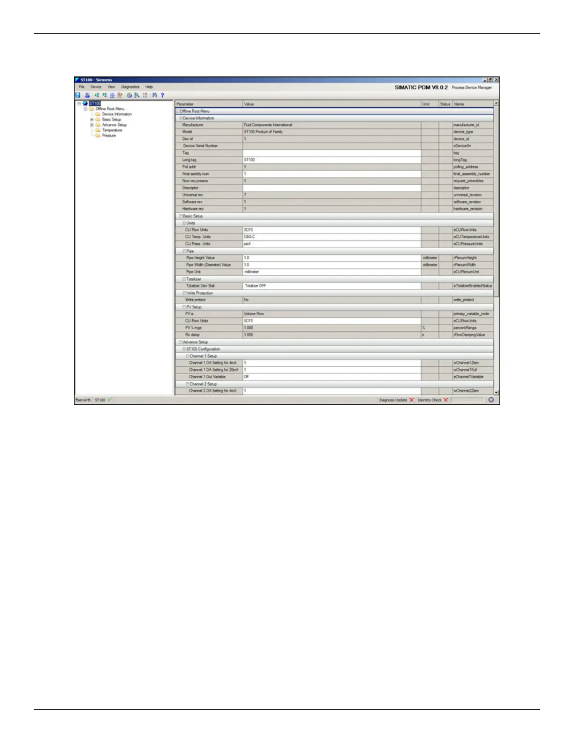The height and width of the screenshot is (743, 574).
Task: Open the Channel 1 Out Variable value Off
Action: 332,377
